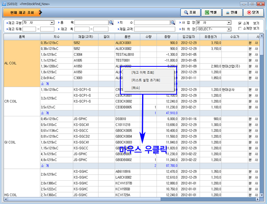The height and width of the screenshot is (204, 267).
Task: Expand the 하치장 -SELECT- dropdown
Action: 229,29
